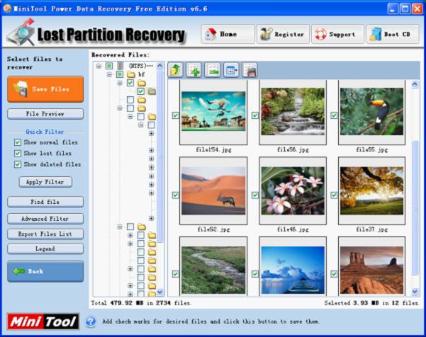Toggle Show lost files checkbox
This screenshot has height=337, width=426.
pyautogui.click(x=18, y=154)
